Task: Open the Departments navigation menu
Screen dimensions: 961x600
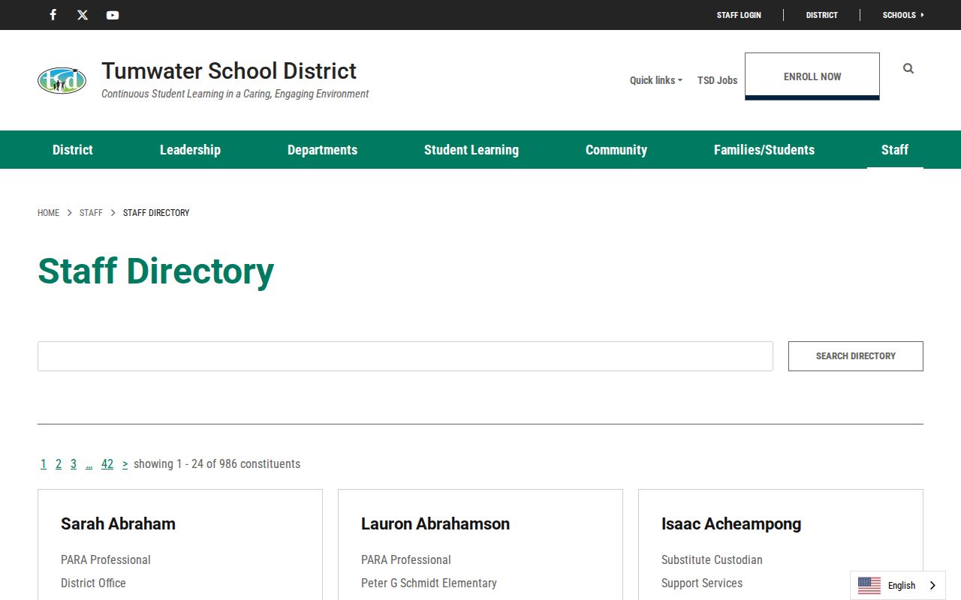Action: [x=322, y=150]
